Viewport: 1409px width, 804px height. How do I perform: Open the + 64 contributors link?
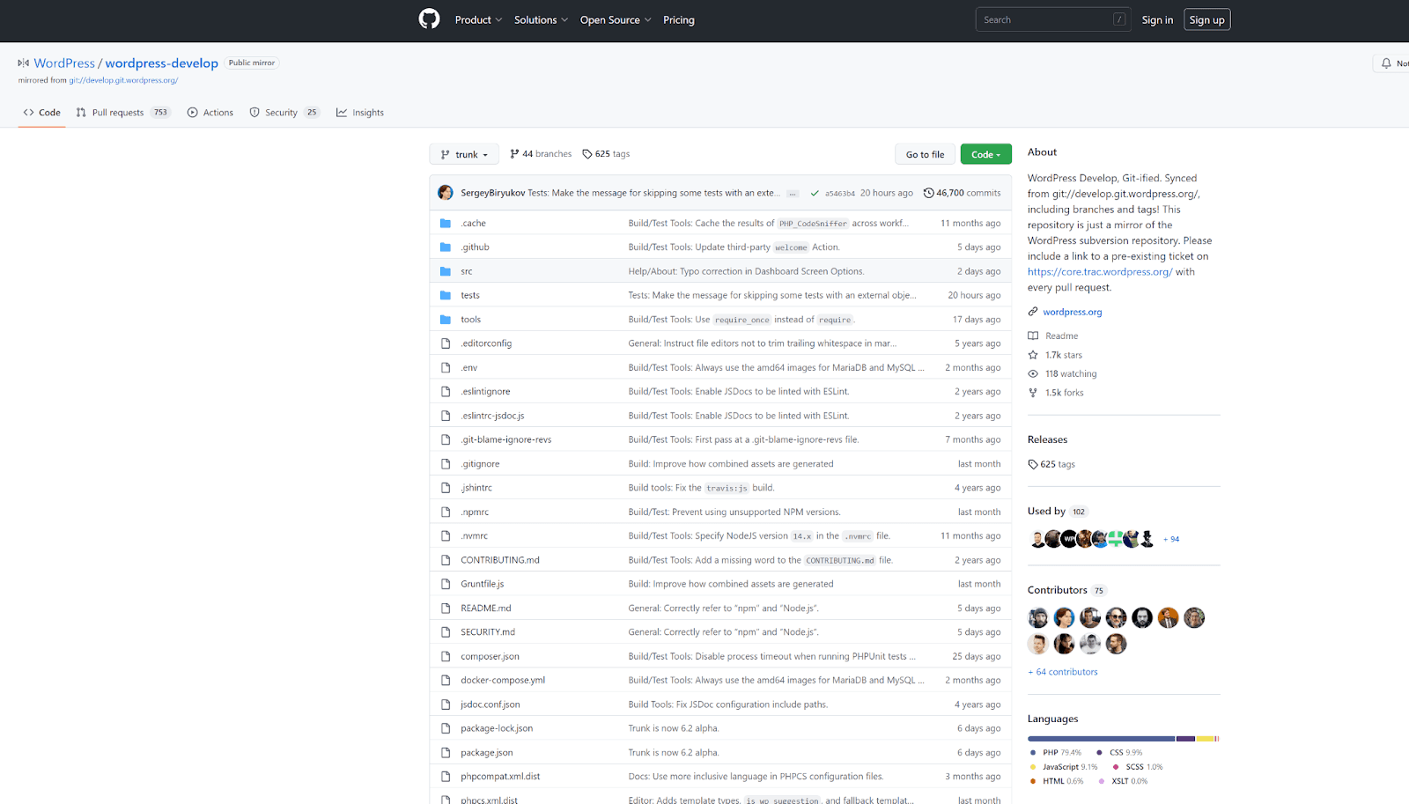1063,672
